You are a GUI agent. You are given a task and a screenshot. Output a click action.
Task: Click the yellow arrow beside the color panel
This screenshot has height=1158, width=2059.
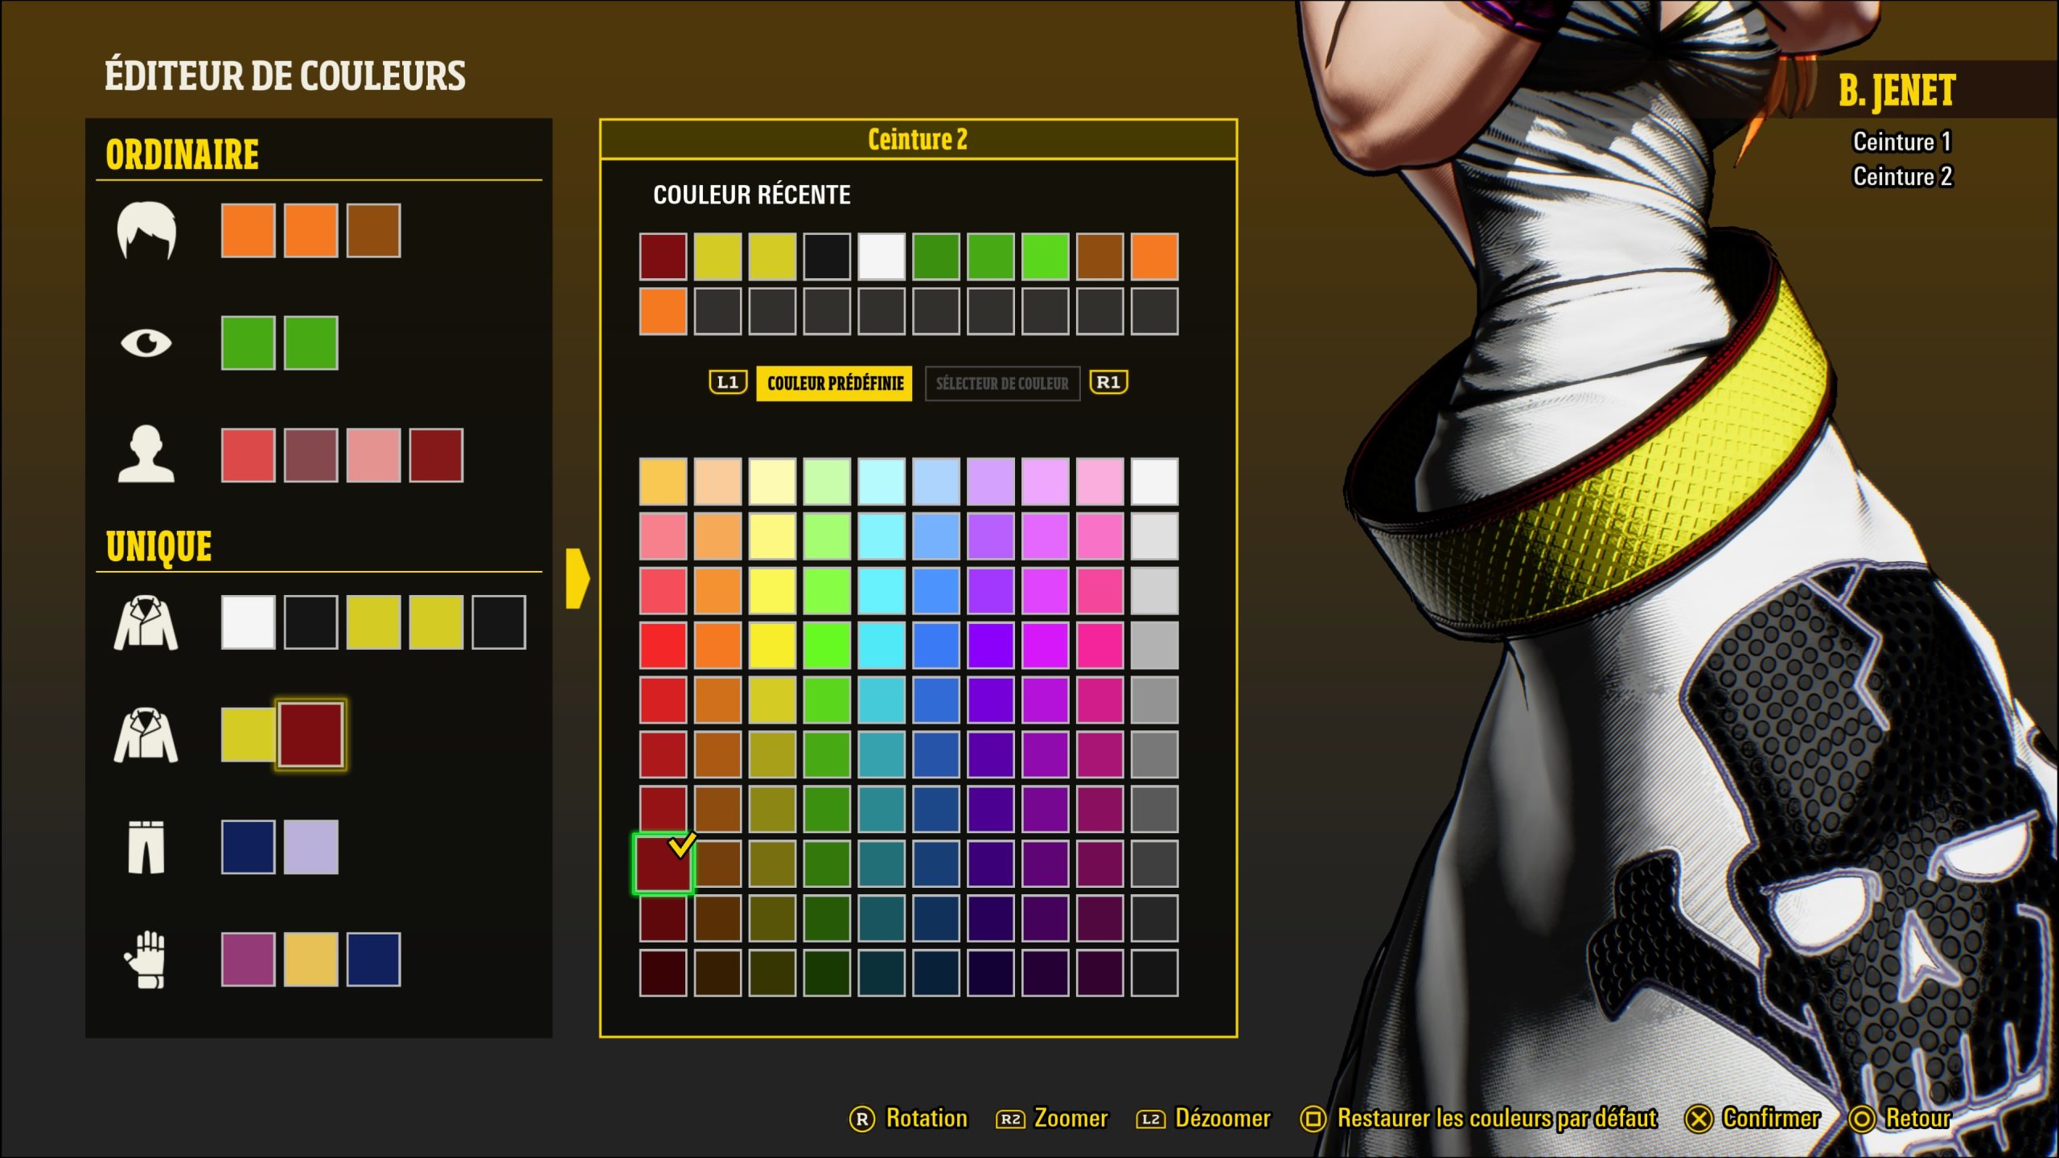click(x=577, y=578)
